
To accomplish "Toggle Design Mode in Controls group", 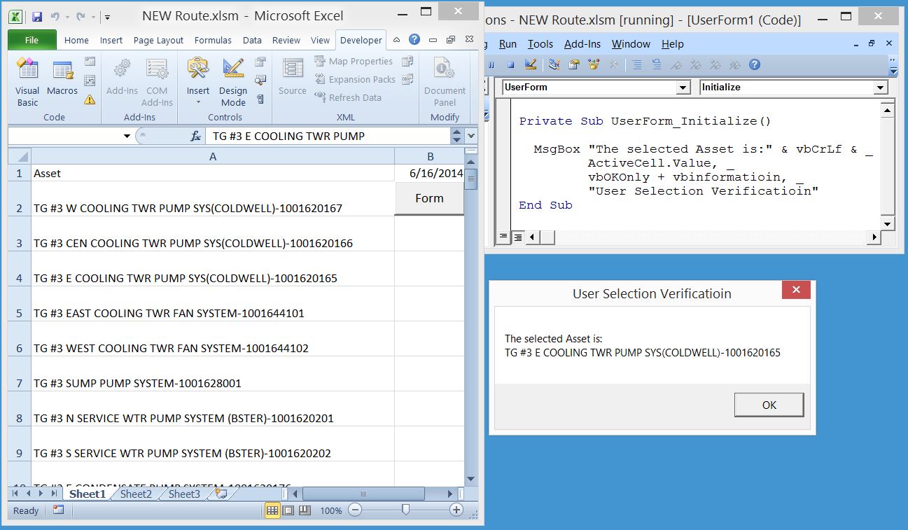I will point(233,83).
